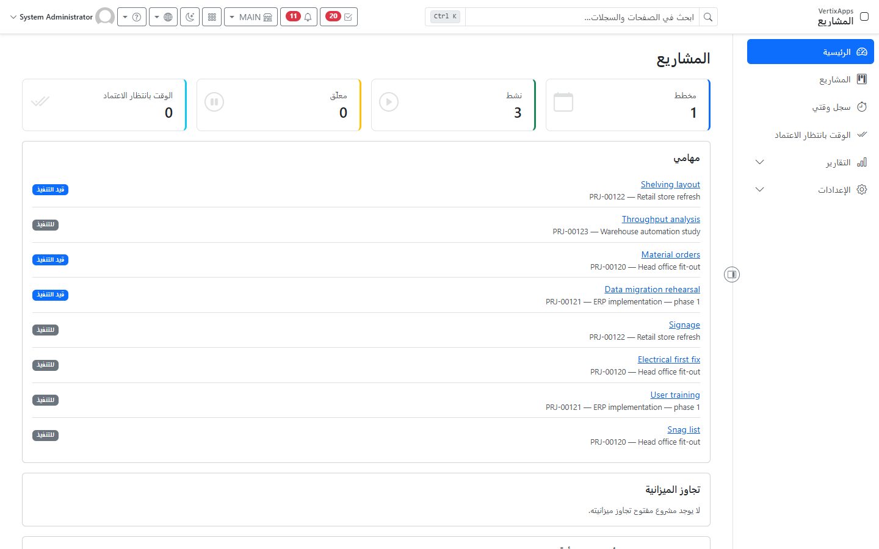
Task: Click the pause icon on معلّق card
Action: click(214, 102)
